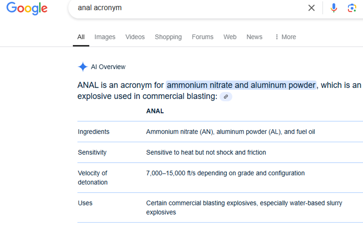Clear the search box with X
363x225 pixels.
pos(312,8)
